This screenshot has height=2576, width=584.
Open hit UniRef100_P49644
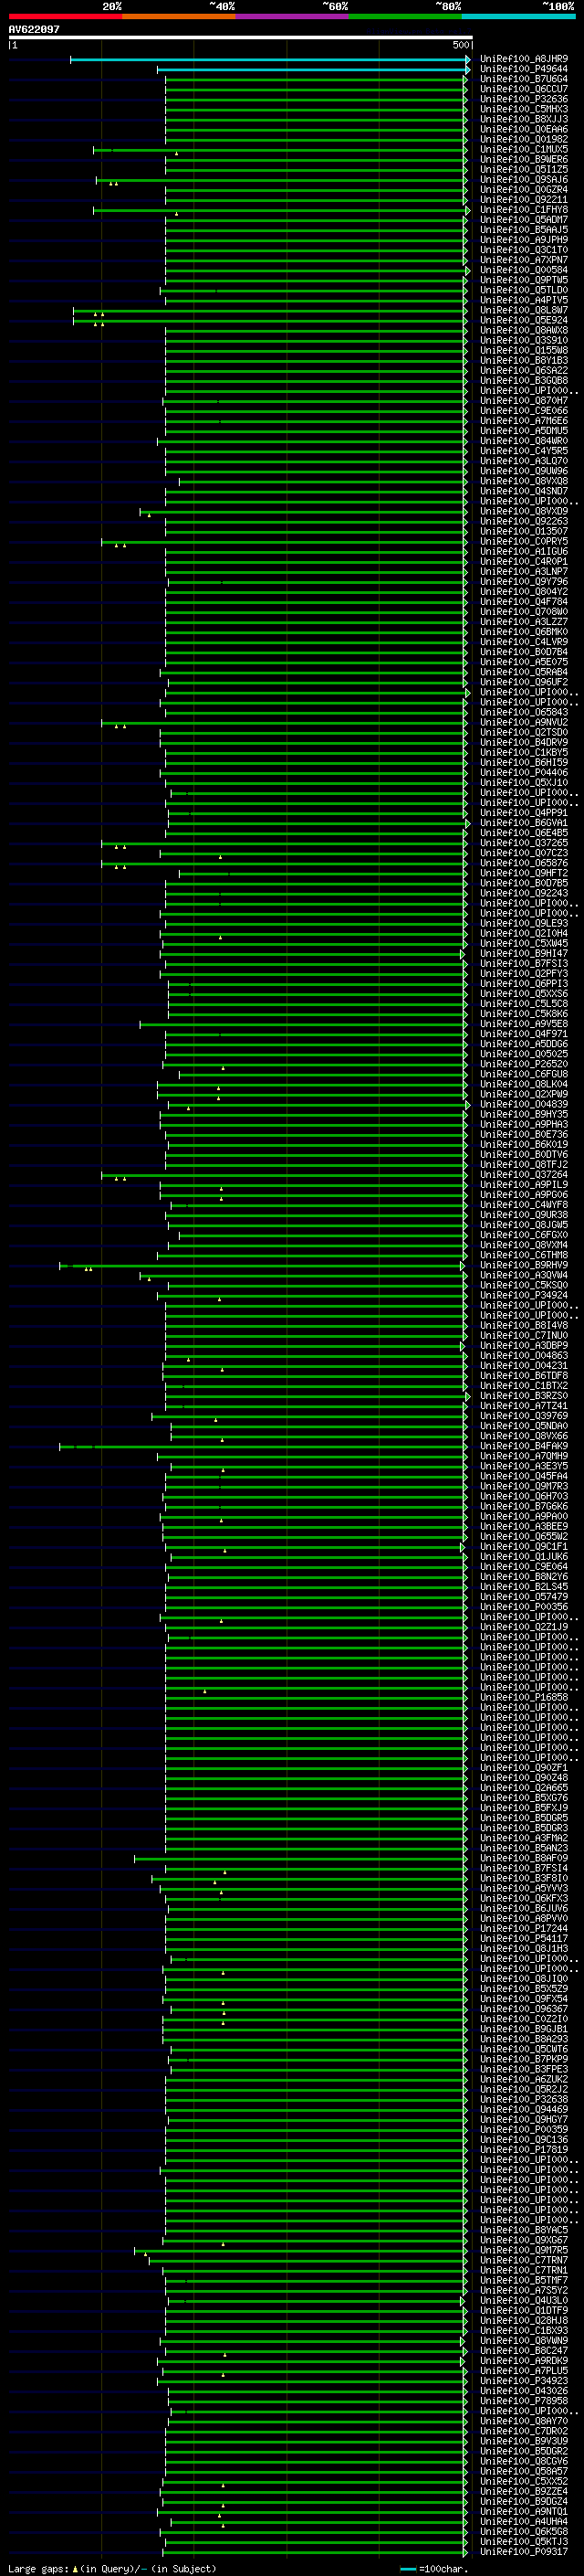(524, 69)
